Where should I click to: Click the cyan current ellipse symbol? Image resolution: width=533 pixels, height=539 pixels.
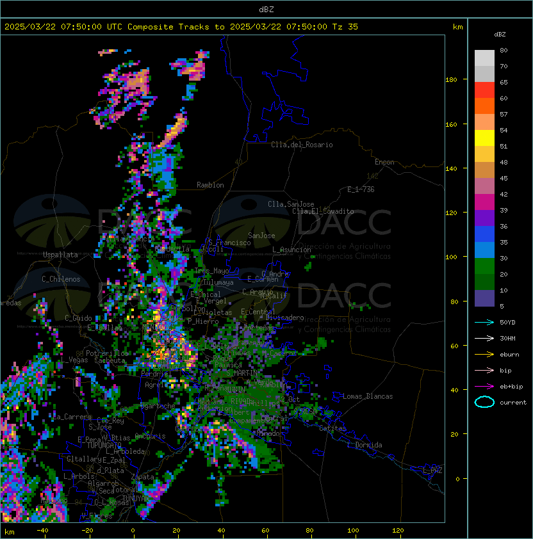click(x=484, y=402)
